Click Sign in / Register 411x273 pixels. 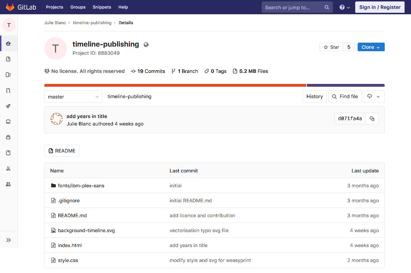(x=380, y=7)
